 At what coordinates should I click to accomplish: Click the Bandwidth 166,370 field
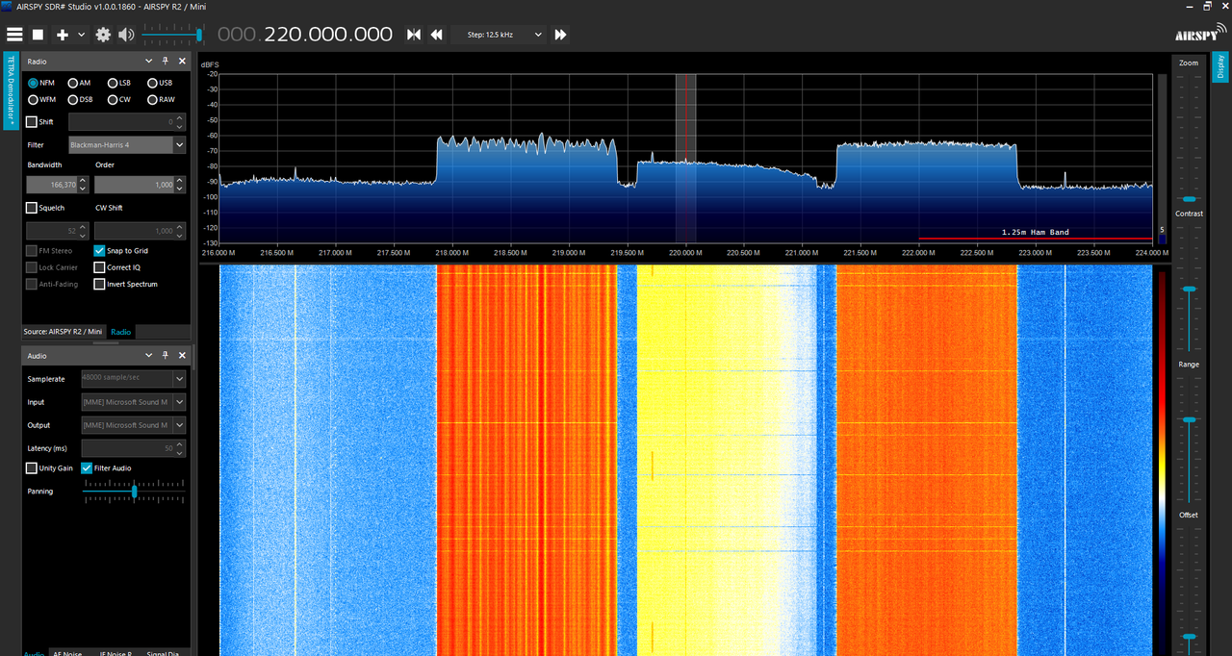pos(53,185)
